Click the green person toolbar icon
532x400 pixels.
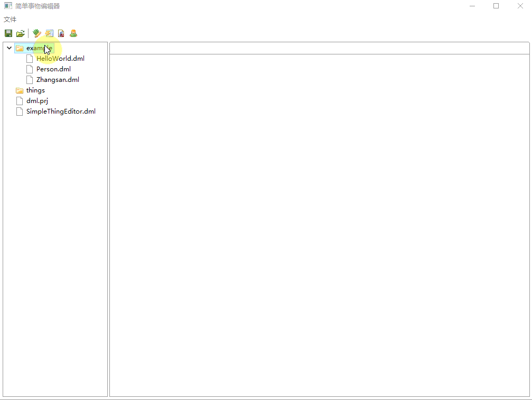[73, 33]
